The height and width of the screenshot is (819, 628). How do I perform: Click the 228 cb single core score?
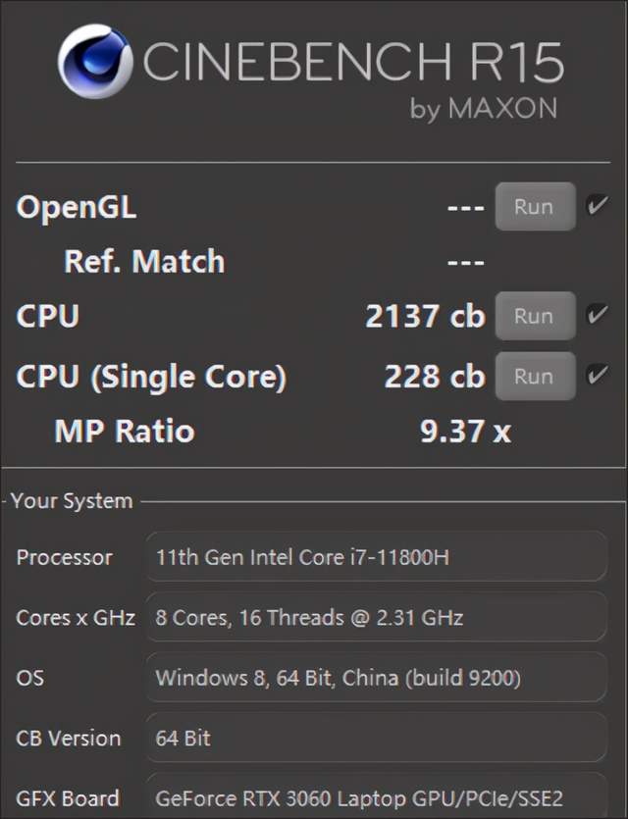click(x=434, y=377)
